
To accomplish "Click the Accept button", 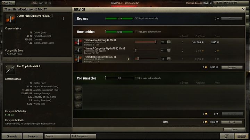I will click(x=232, y=122).
